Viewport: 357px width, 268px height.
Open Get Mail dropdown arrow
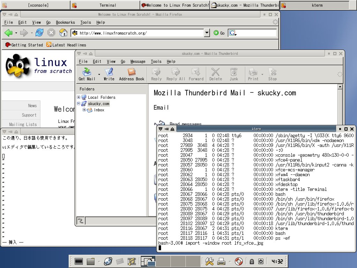[99, 74]
